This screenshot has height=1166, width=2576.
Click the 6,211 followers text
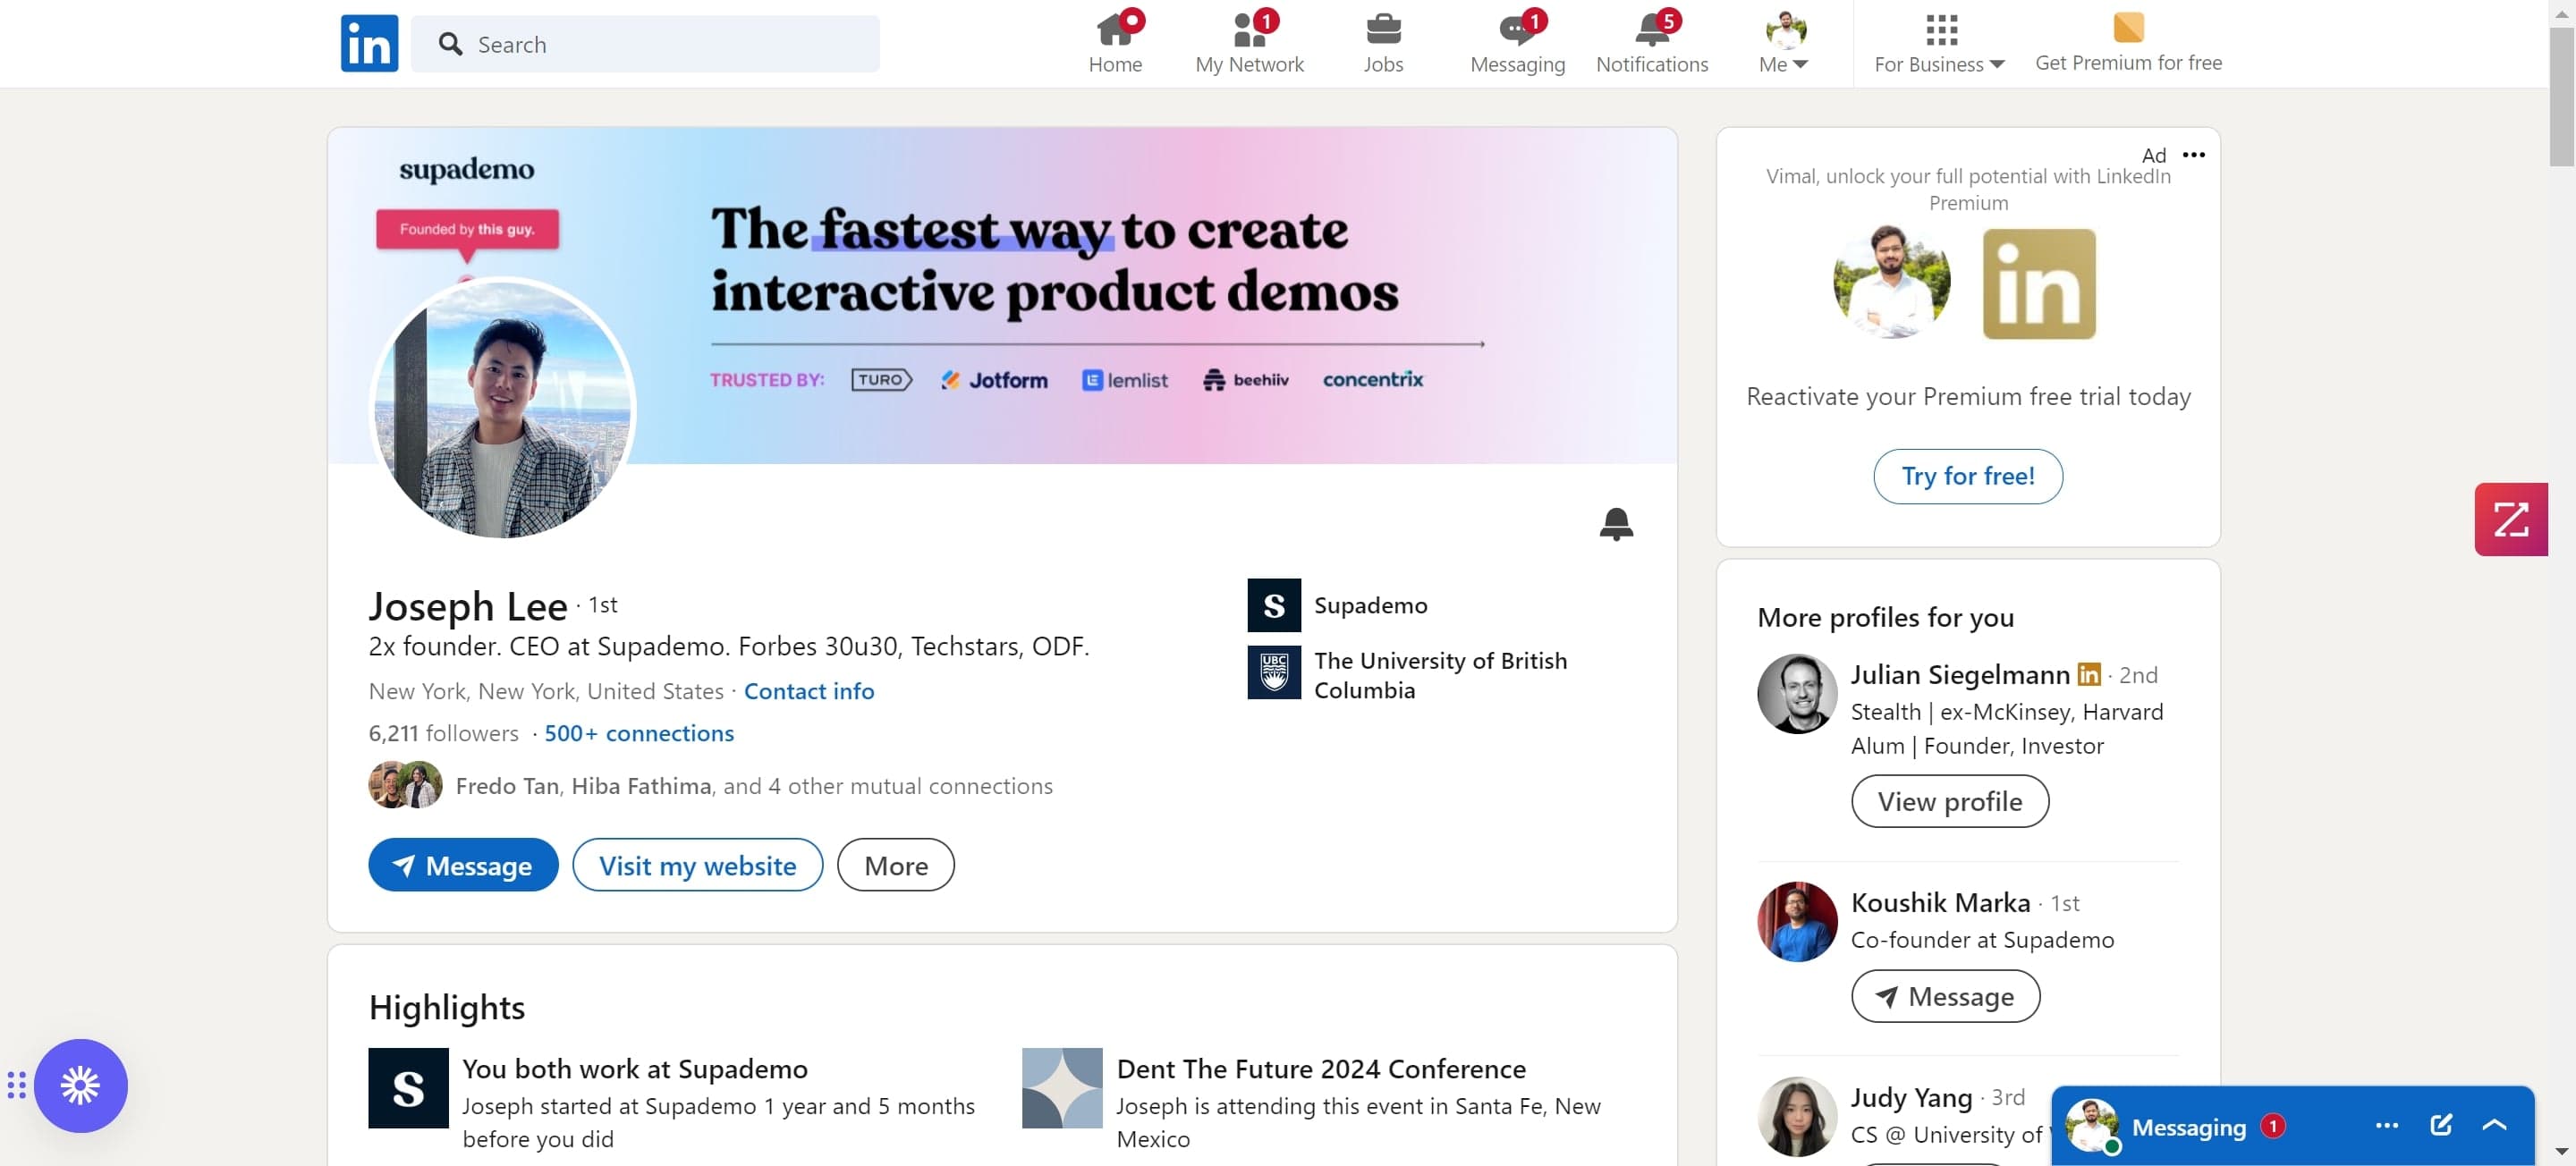(443, 733)
